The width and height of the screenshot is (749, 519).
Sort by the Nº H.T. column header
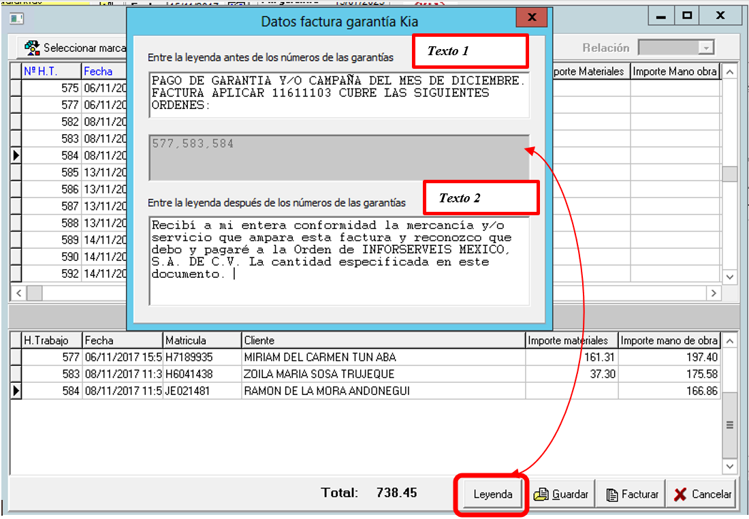point(52,72)
